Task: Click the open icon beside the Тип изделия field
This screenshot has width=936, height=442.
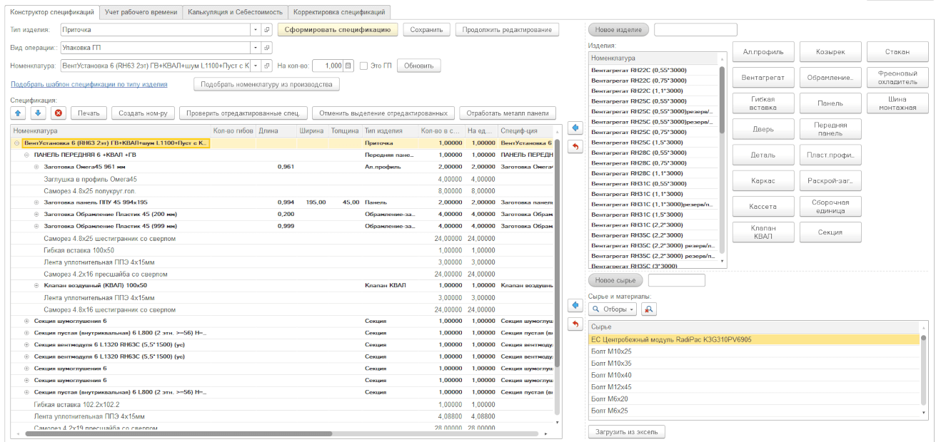Action: pyautogui.click(x=267, y=30)
